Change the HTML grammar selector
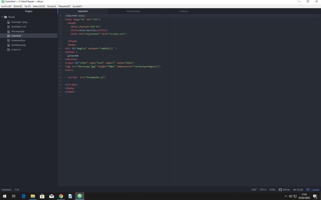Viewport: 321px width, 200px height. (x=272, y=190)
